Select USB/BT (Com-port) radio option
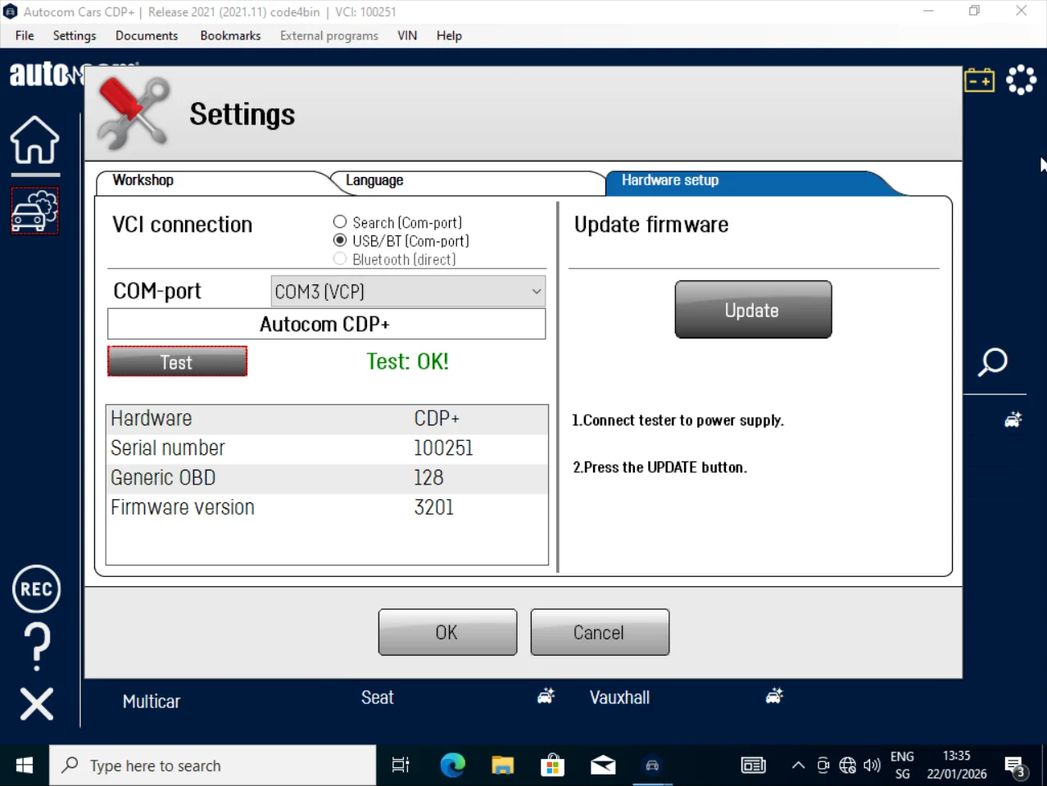 pyautogui.click(x=340, y=241)
